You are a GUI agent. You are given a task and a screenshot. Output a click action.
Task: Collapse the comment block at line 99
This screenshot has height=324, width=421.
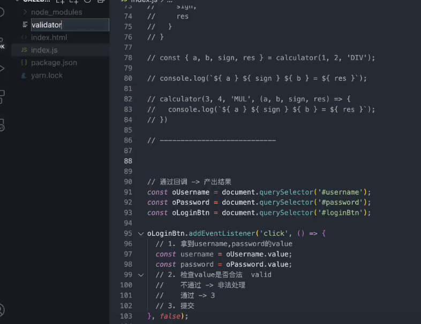pyautogui.click(x=141, y=275)
